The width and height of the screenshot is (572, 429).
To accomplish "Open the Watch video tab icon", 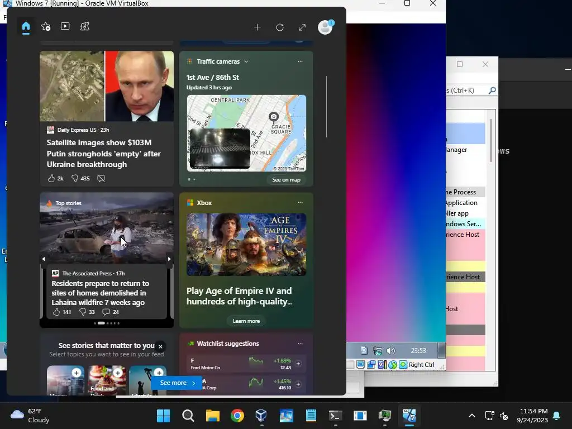I will [65, 26].
